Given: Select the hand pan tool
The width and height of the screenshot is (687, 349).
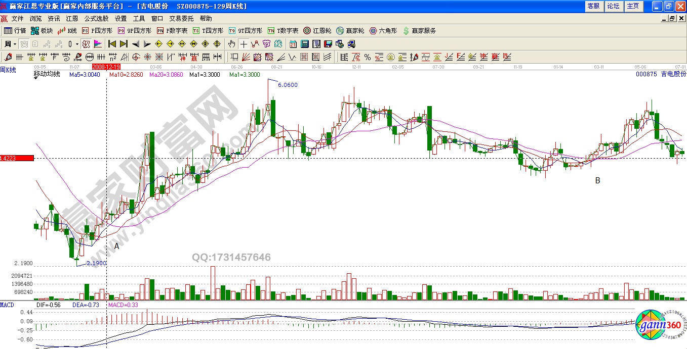Looking at the screenshot, I should coord(232,44).
